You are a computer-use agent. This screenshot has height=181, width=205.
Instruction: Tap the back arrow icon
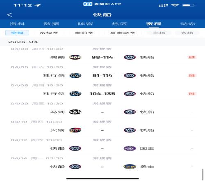(x=9, y=15)
